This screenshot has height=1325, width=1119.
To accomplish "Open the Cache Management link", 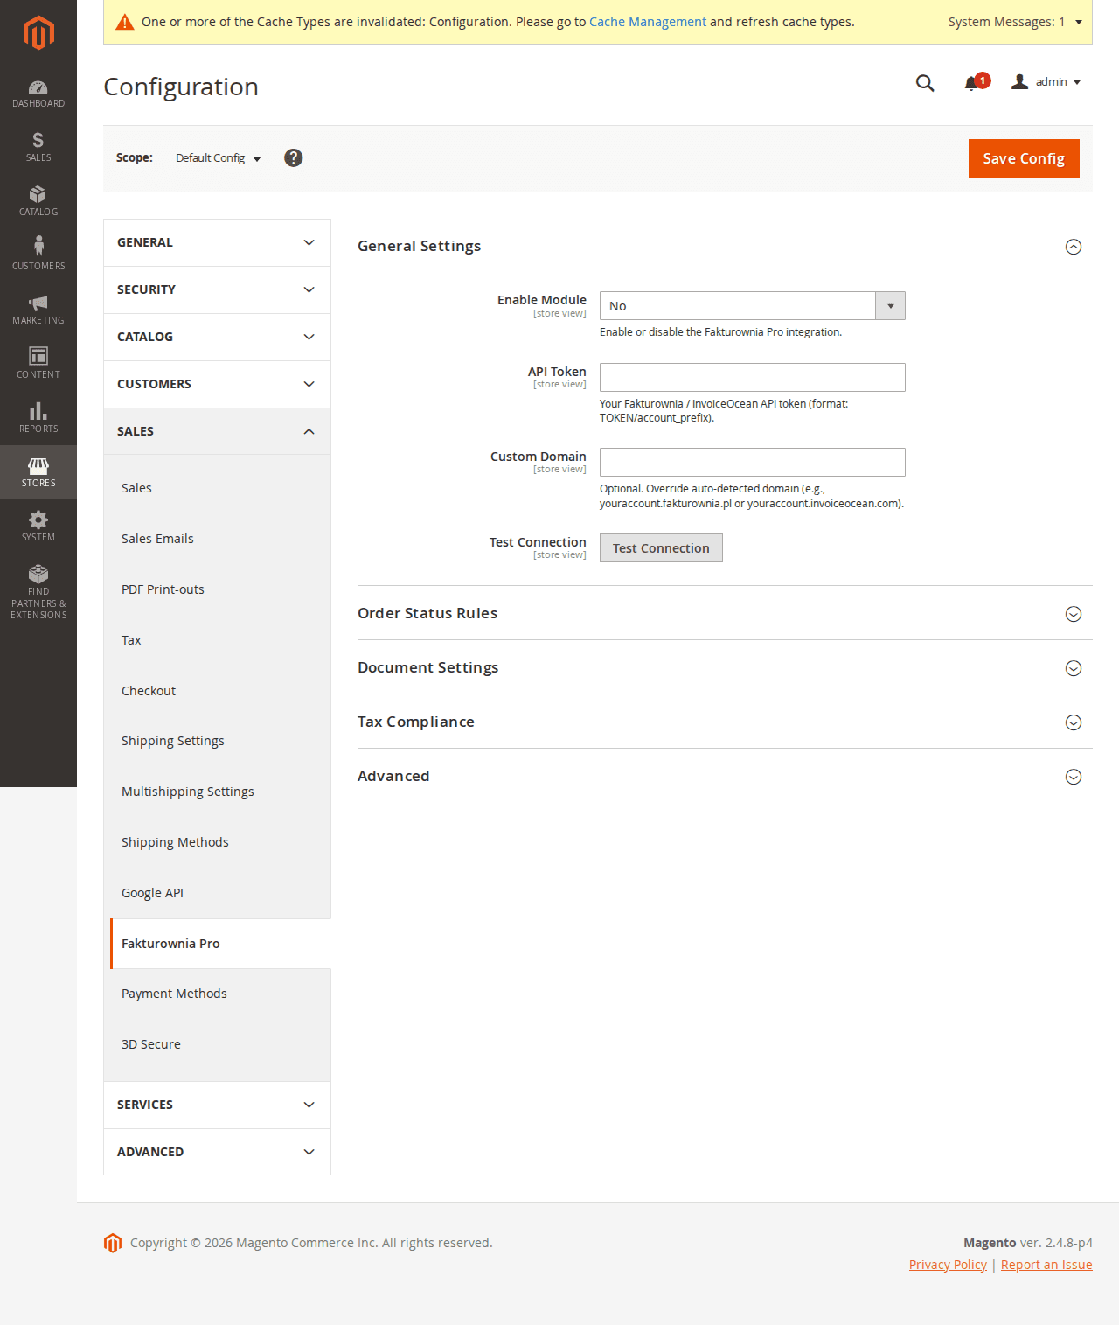I will pos(647,22).
